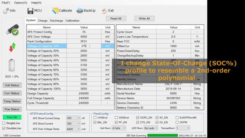Select the Device Name value SH39F003
This screenshot has height=138, width=245.
[x=173, y=98]
